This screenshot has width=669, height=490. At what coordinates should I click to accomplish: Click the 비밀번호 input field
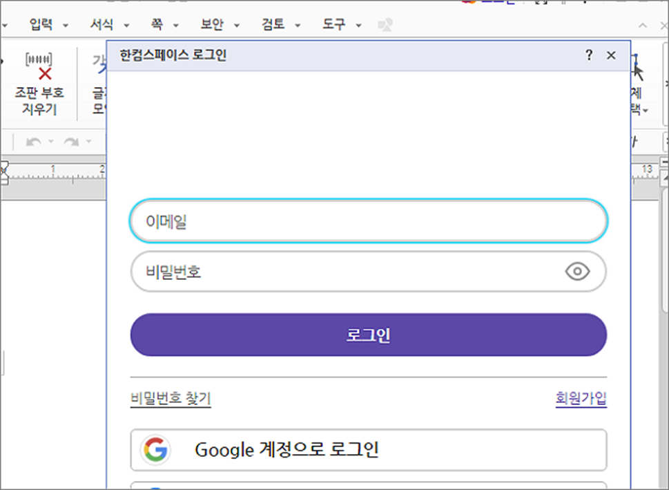tap(369, 272)
